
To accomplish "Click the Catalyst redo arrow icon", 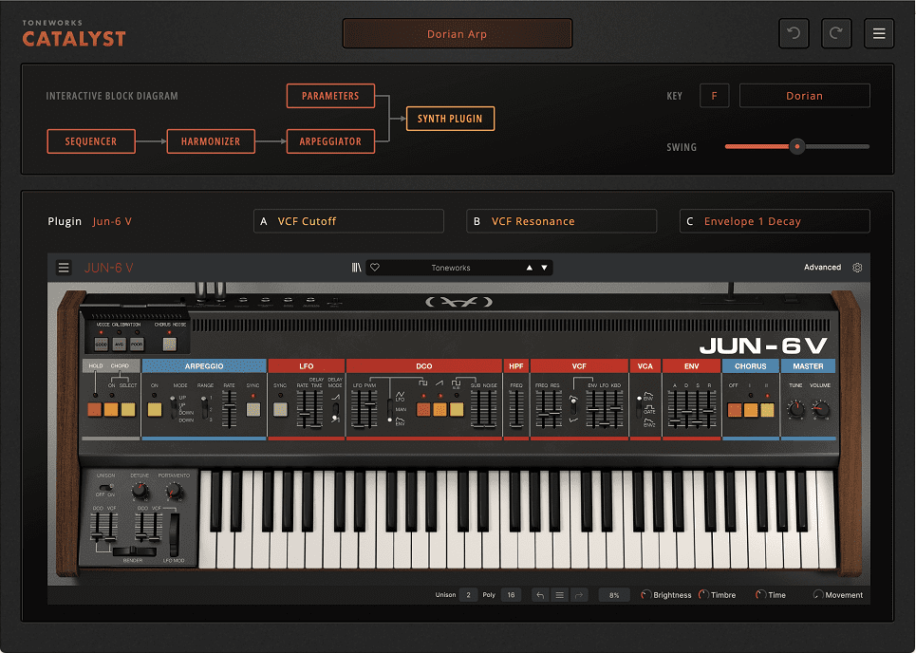I will [x=836, y=33].
